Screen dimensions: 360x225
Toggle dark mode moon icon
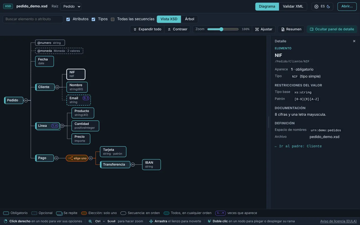coord(328,6)
